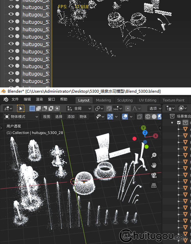Open the 窗口 menu
This screenshot has height=244, width=191.
51,99
